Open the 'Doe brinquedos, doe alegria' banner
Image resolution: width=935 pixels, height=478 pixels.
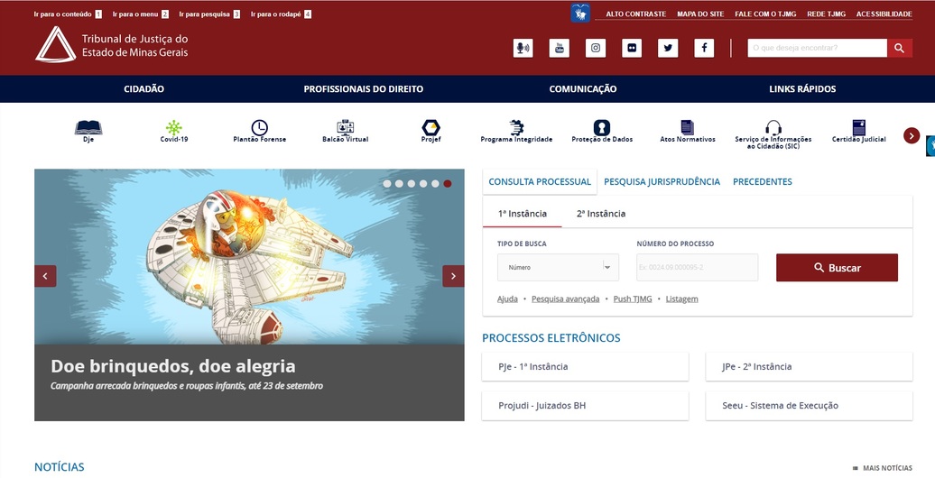click(x=249, y=295)
